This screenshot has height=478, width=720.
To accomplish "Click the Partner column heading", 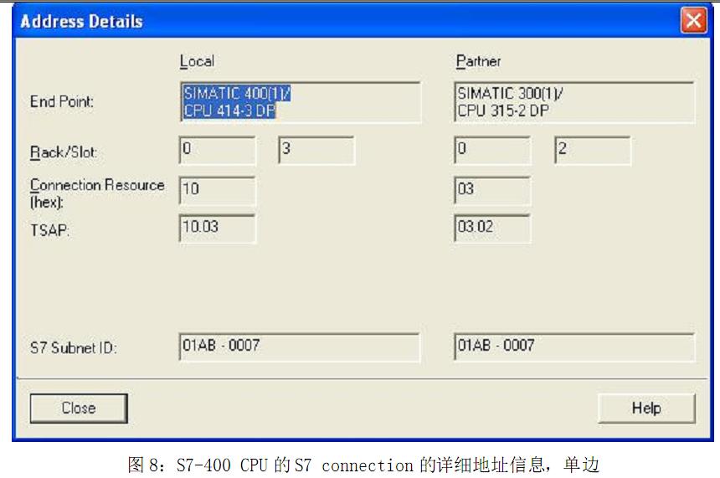I will coord(478,61).
